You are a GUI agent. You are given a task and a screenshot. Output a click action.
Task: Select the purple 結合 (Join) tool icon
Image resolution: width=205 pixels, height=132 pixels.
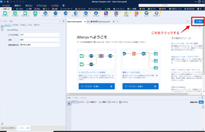pos(116,13)
